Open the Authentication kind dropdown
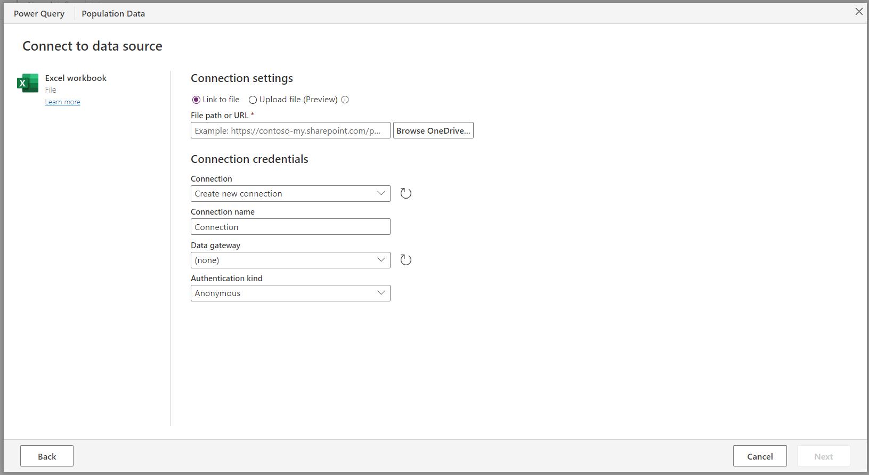This screenshot has width=869, height=475. coord(290,293)
